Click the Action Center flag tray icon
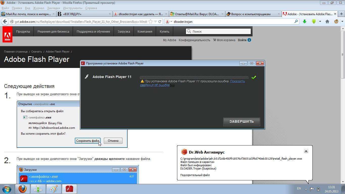 tap(312, 189)
